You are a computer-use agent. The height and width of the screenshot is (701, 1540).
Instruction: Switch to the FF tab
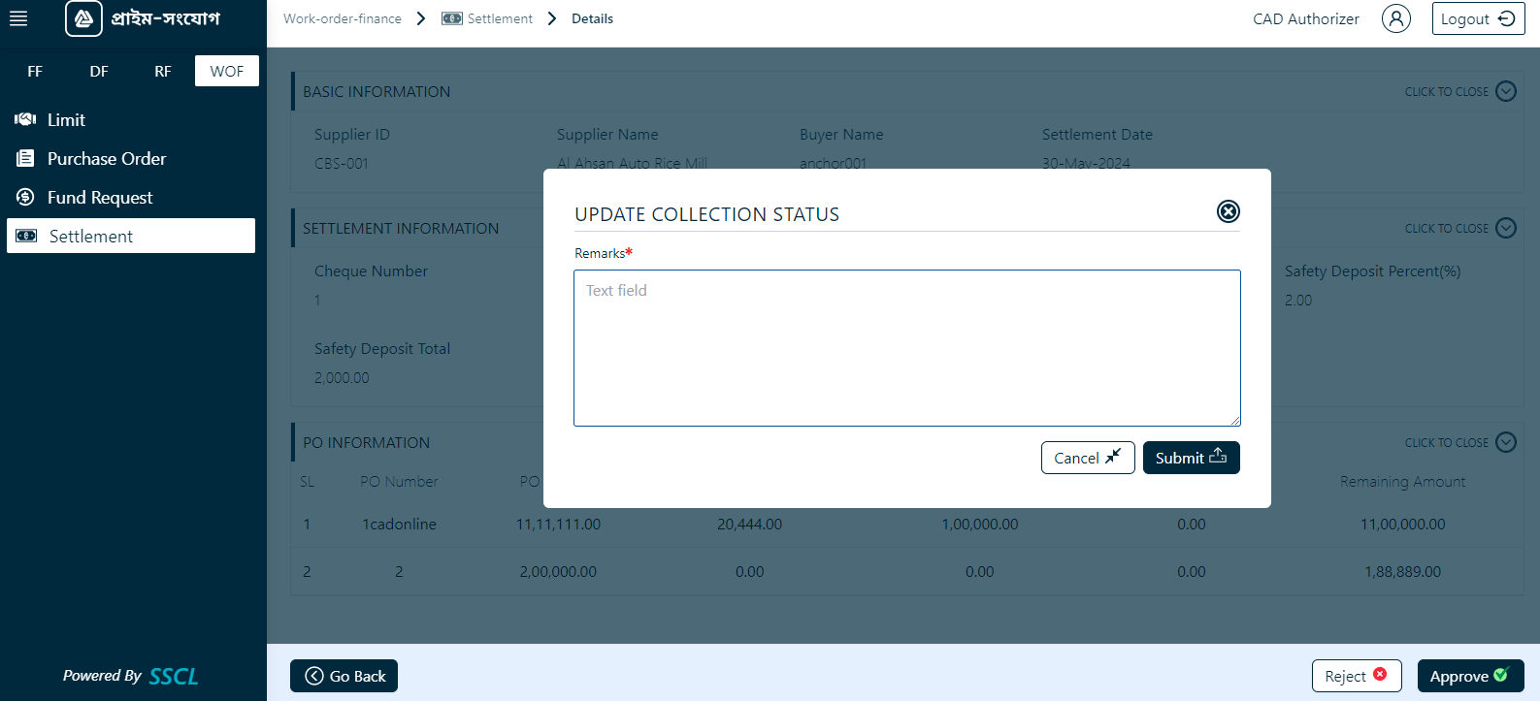(x=35, y=71)
